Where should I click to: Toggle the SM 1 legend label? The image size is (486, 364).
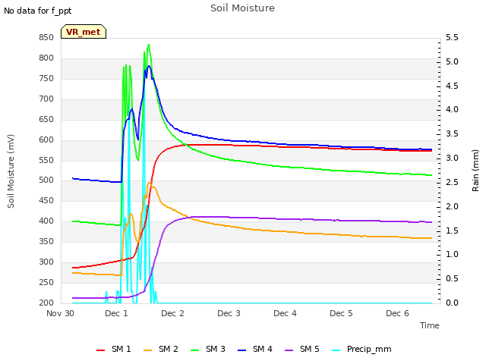121,349
